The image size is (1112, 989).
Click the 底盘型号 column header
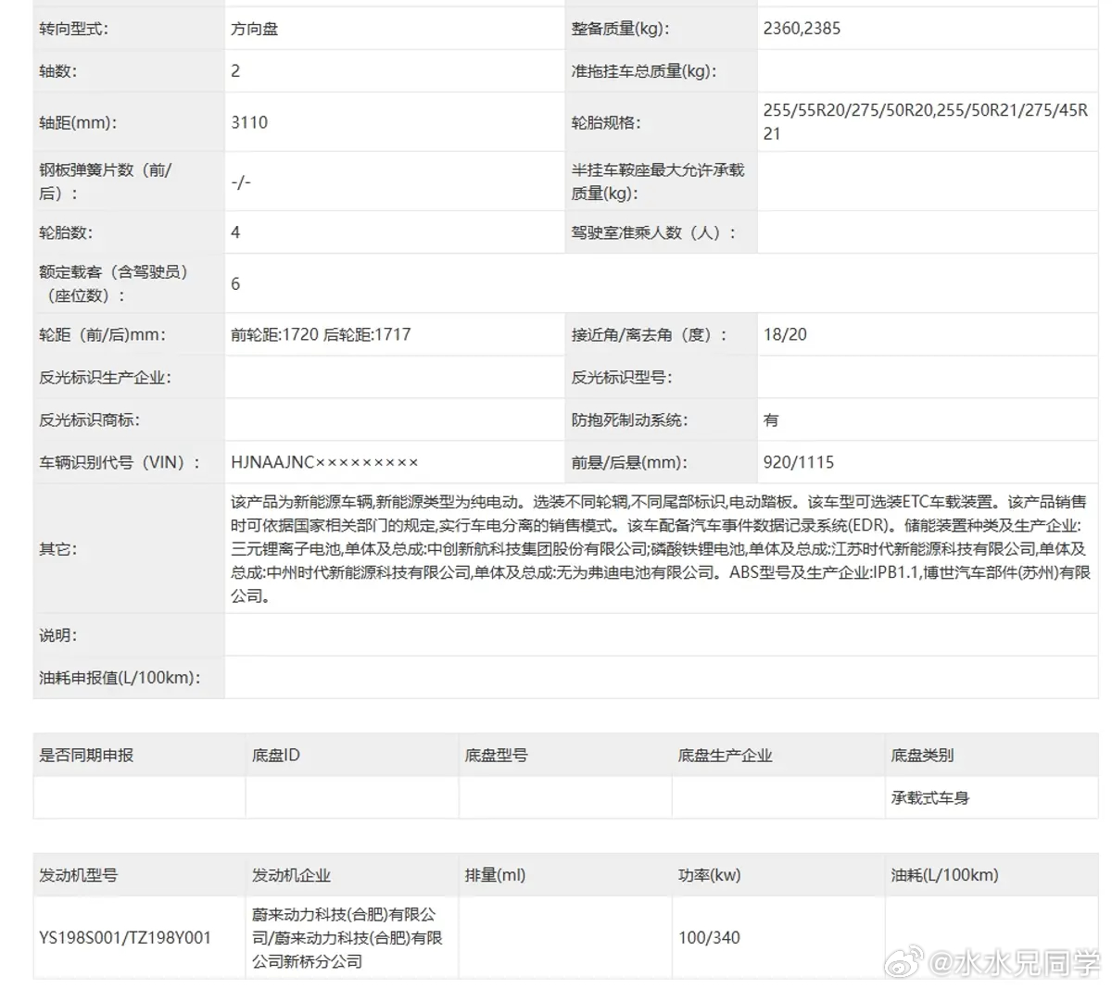pos(497,756)
